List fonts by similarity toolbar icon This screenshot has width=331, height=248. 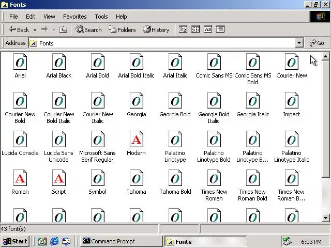coord(208,29)
